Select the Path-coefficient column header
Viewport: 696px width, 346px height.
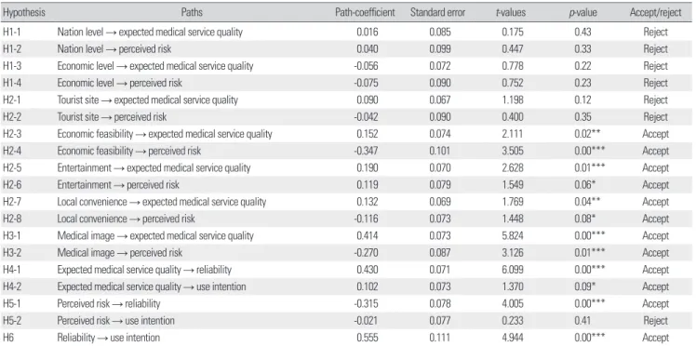pos(365,12)
